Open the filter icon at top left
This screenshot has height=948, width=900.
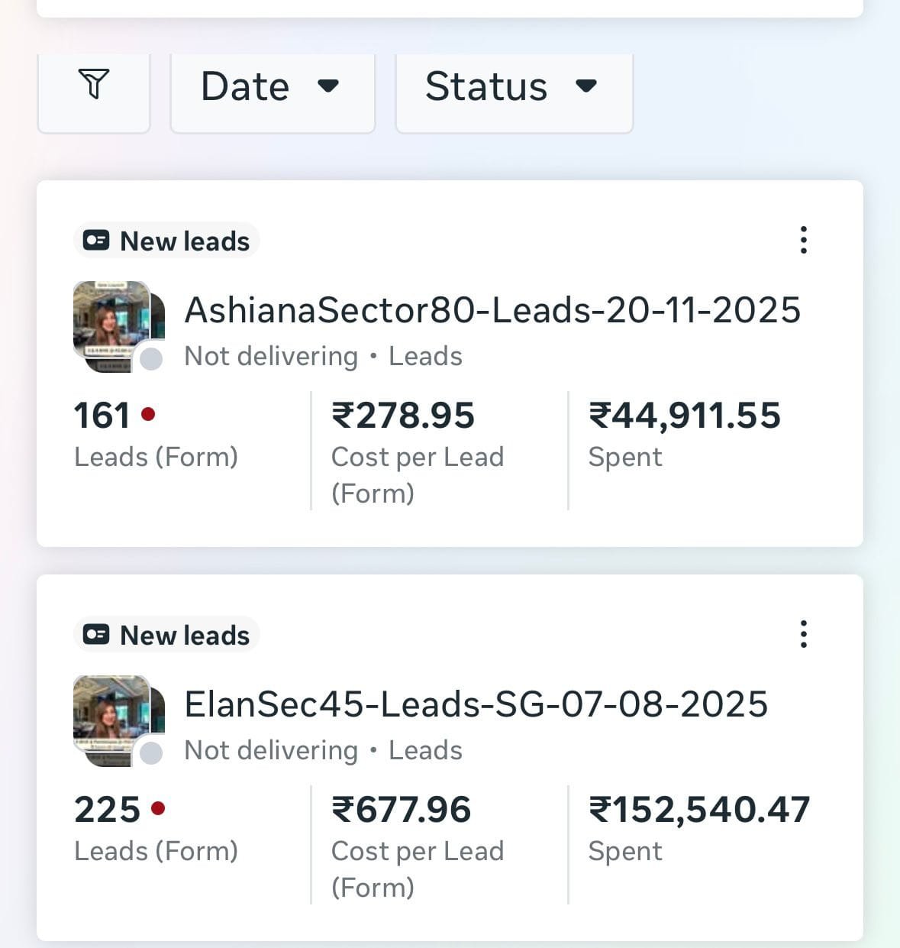click(93, 86)
